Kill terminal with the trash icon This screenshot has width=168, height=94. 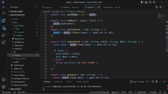click(x=156, y=81)
